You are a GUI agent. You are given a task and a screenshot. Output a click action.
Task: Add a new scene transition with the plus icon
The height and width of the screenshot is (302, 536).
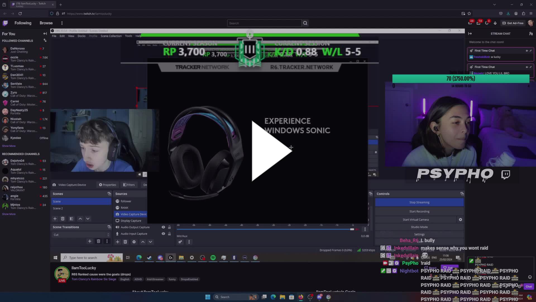(x=90, y=241)
